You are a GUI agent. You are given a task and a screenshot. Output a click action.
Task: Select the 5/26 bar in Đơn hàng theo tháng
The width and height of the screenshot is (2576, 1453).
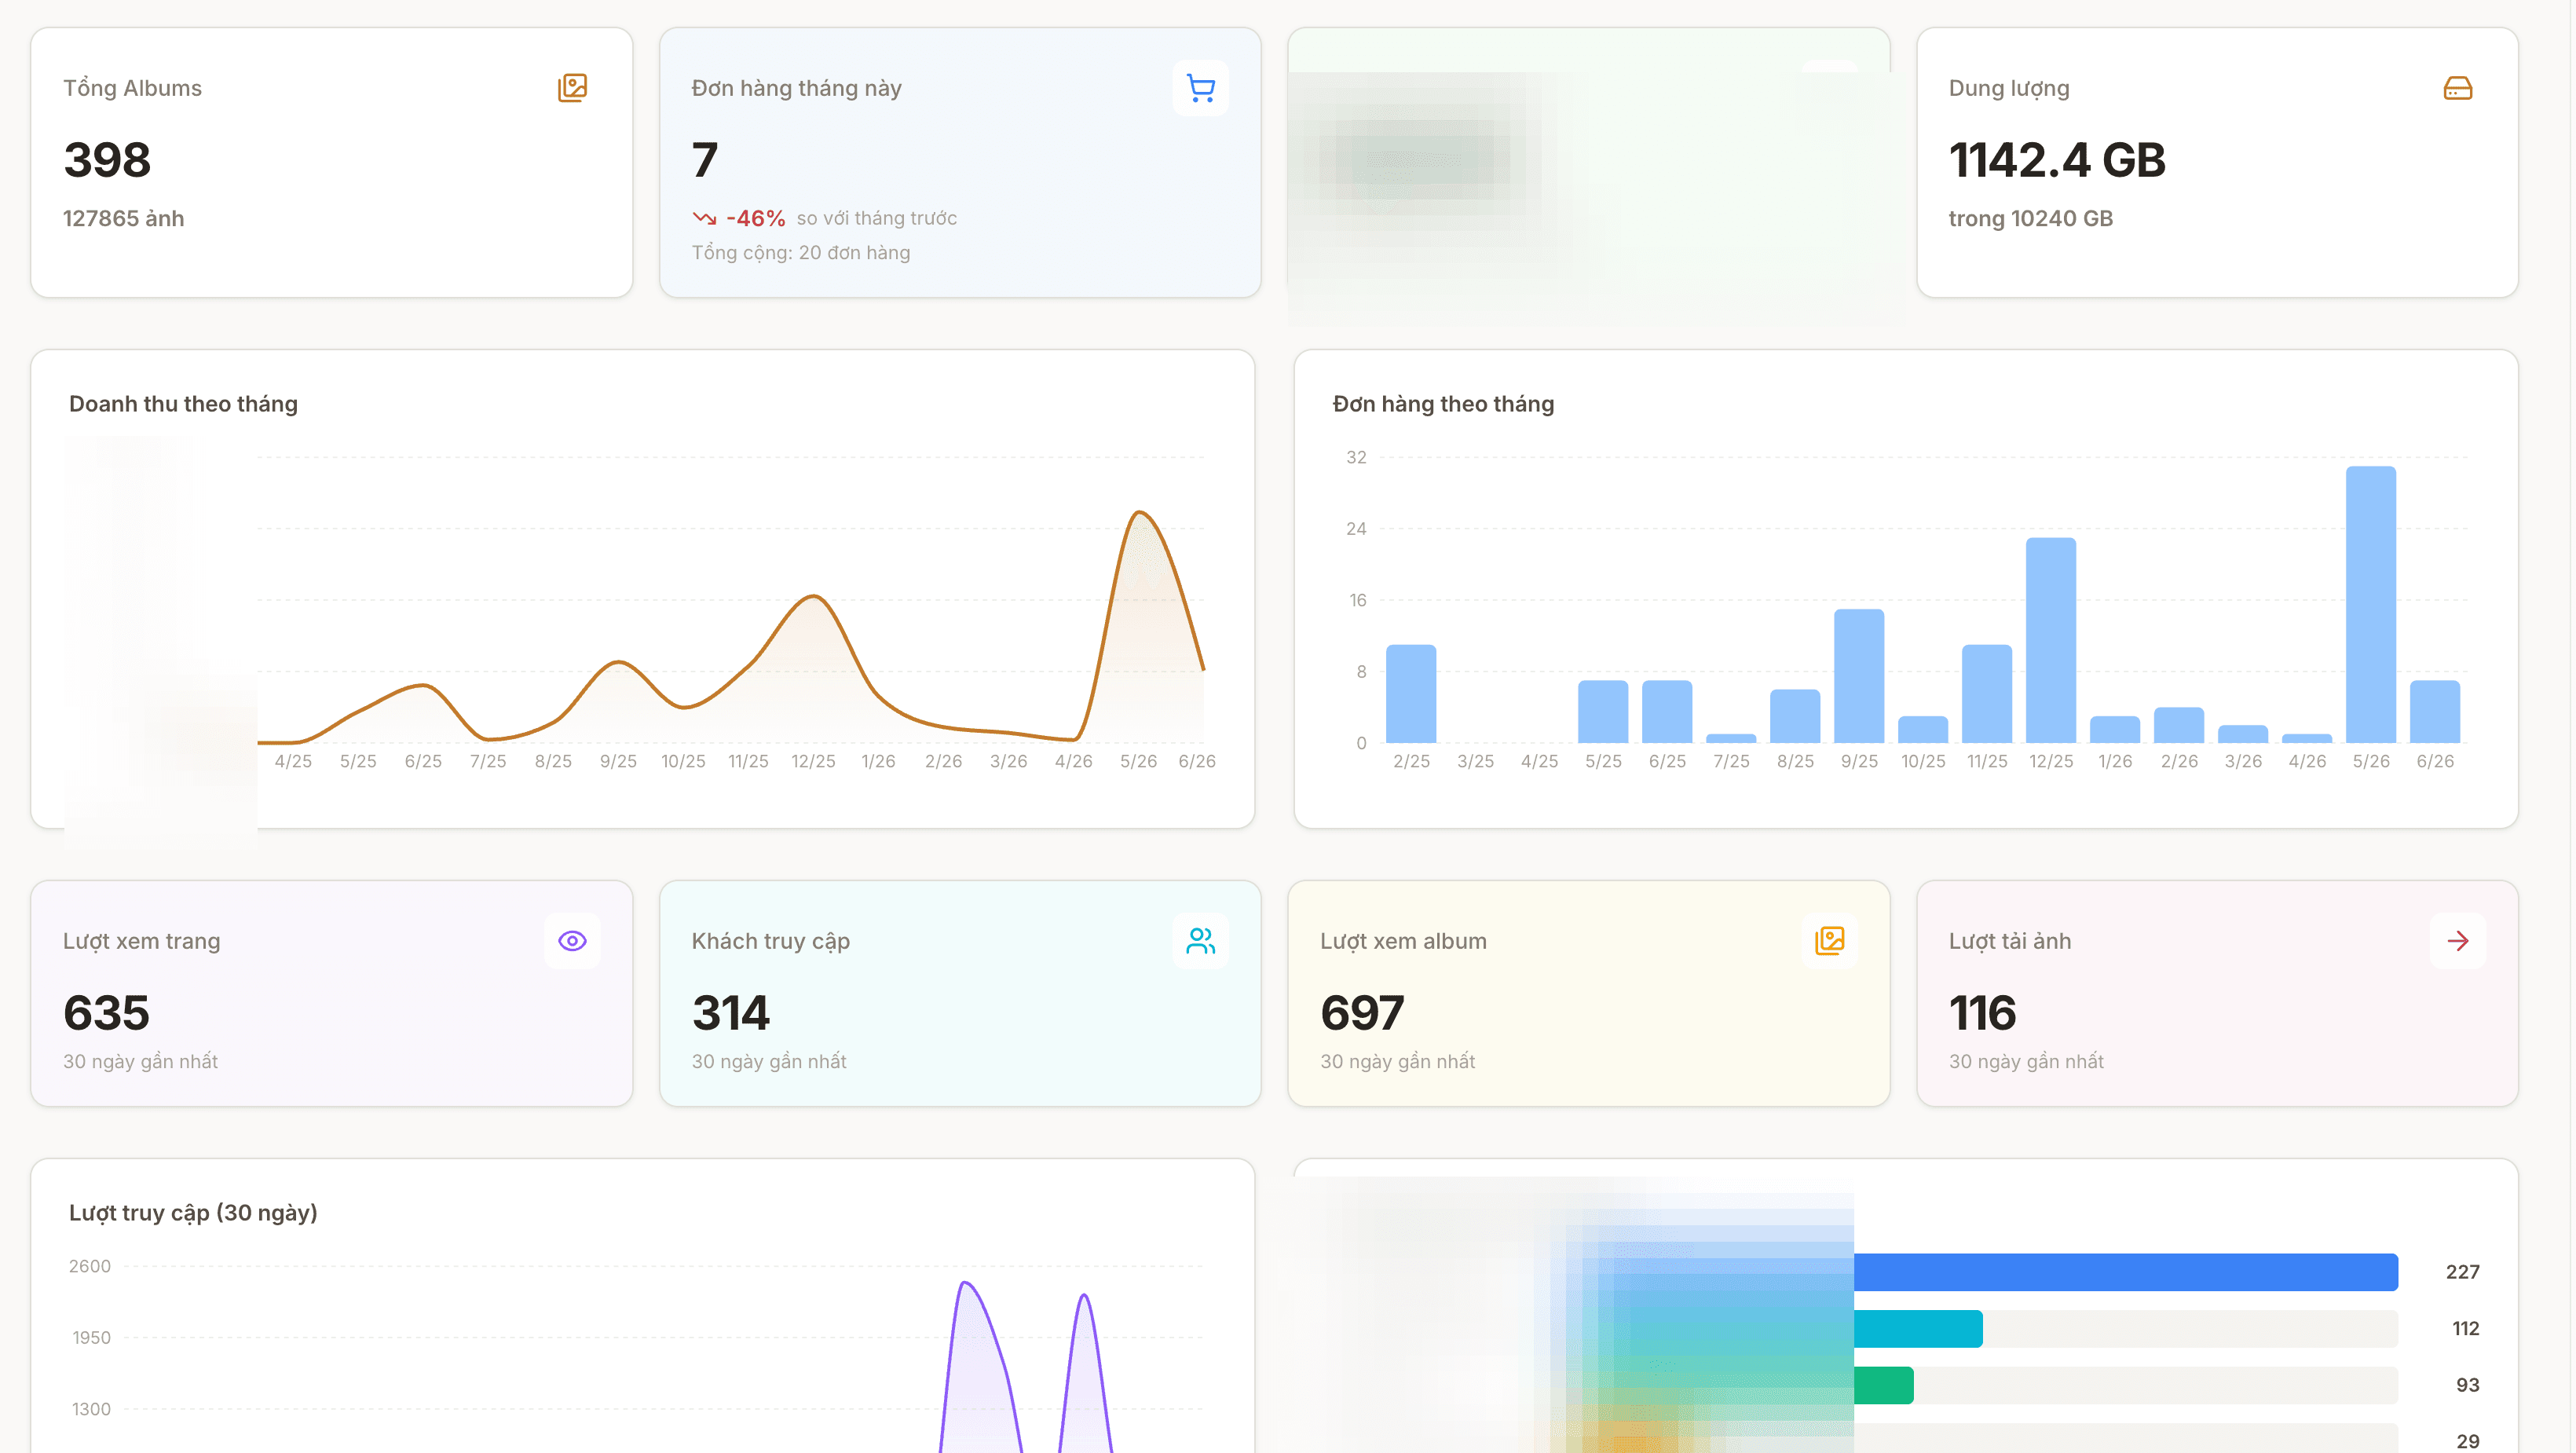click(2370, 604)
